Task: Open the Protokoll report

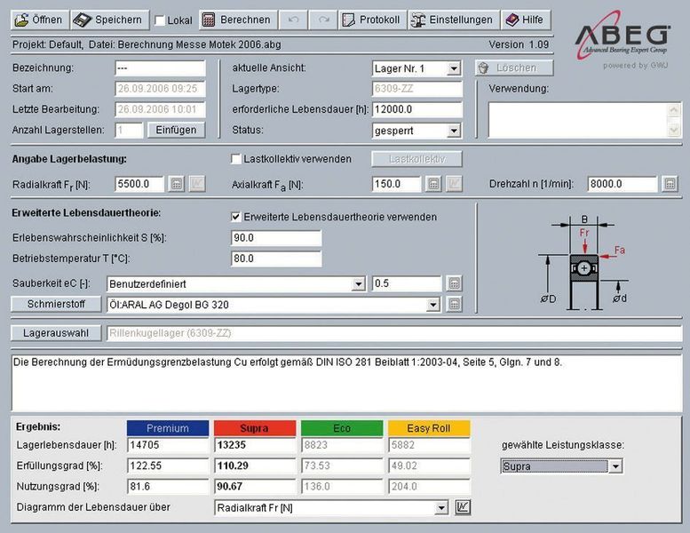Action: (x=372, y=20)
